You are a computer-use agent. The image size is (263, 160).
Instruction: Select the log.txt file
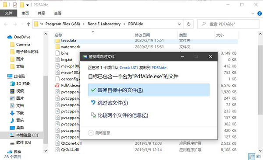tap(67, 59)
